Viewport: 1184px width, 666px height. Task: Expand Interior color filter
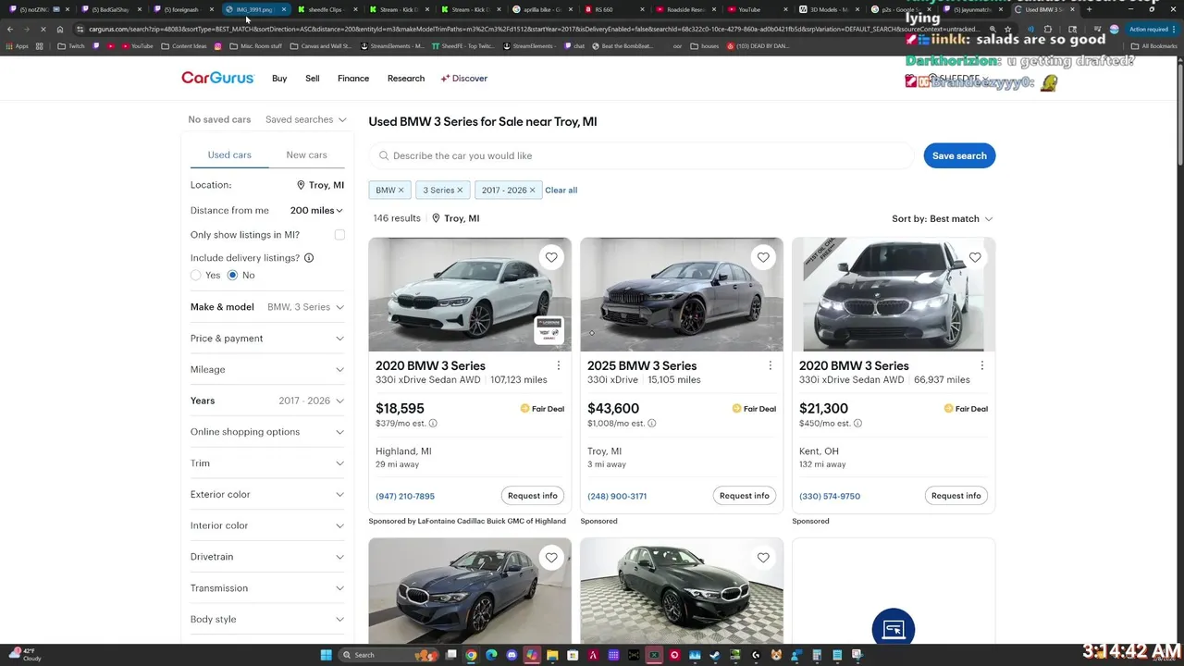(x=267, y=525)
